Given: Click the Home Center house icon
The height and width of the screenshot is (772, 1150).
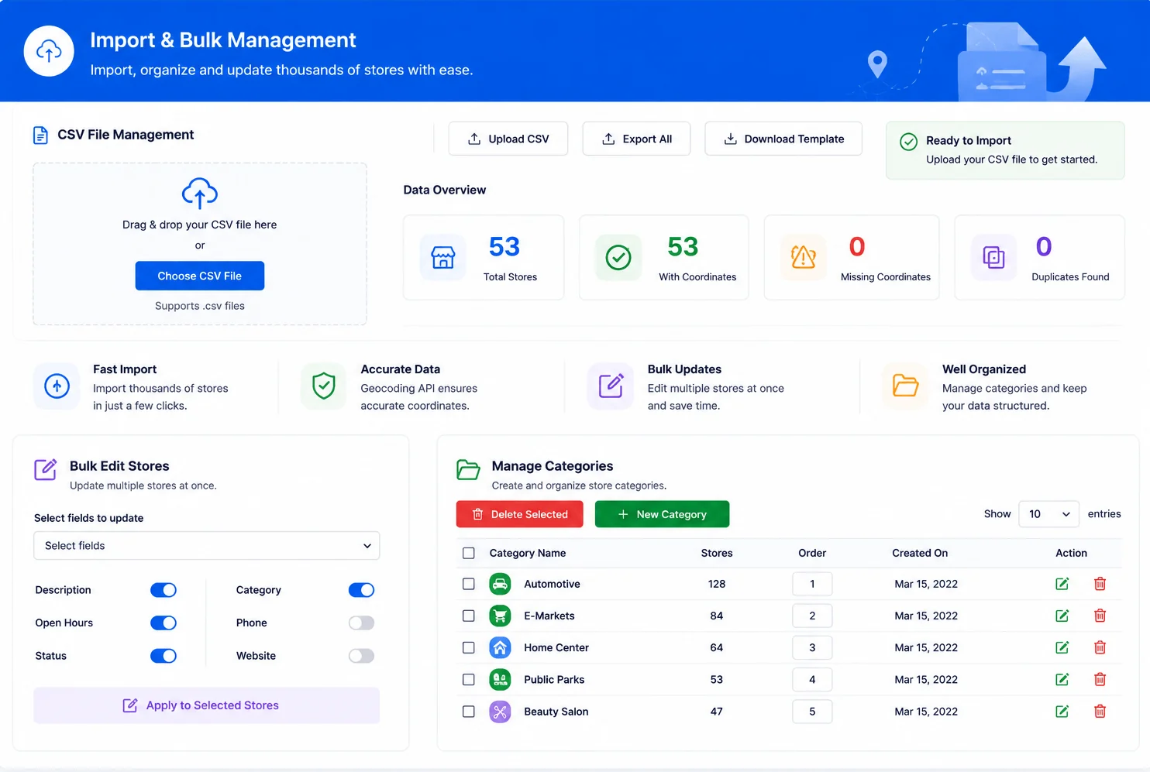Looking at the screenshot, I should (500, 647).
